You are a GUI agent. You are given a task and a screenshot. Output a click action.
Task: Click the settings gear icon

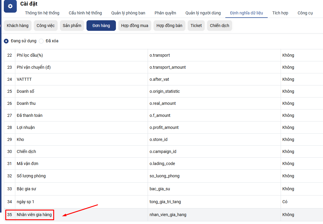pos(10,6)
